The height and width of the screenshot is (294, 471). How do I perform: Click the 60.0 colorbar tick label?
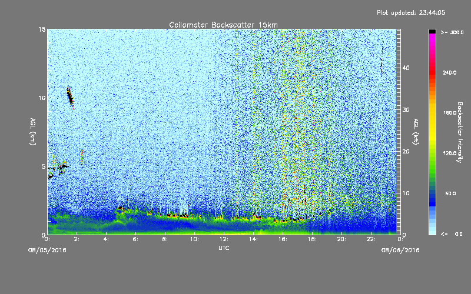(450, 193)
